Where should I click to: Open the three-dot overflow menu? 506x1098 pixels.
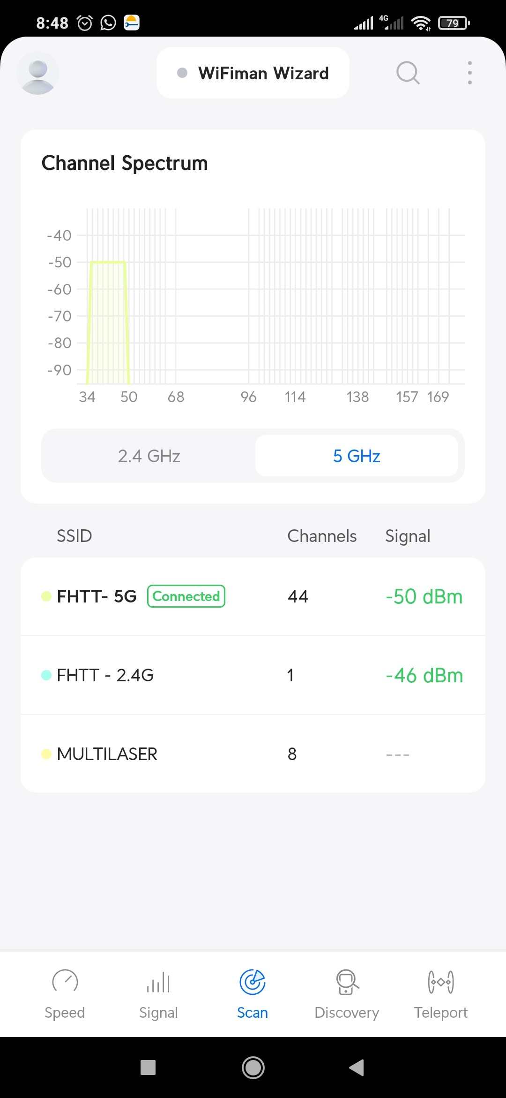pos(469,73)
